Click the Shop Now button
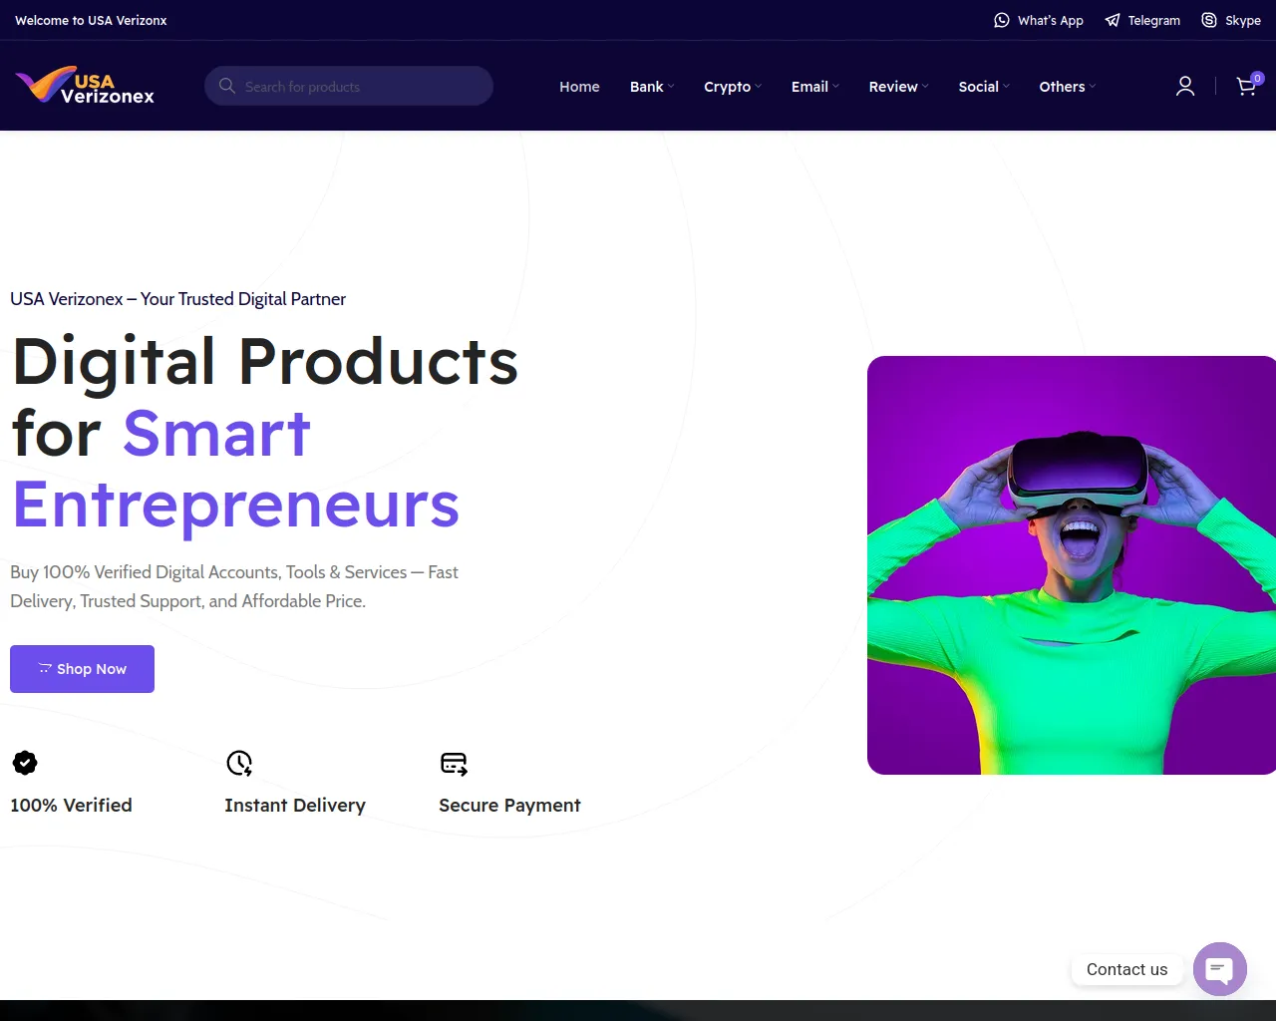This screenshot has width=1276, height=1021. point(82,669)
